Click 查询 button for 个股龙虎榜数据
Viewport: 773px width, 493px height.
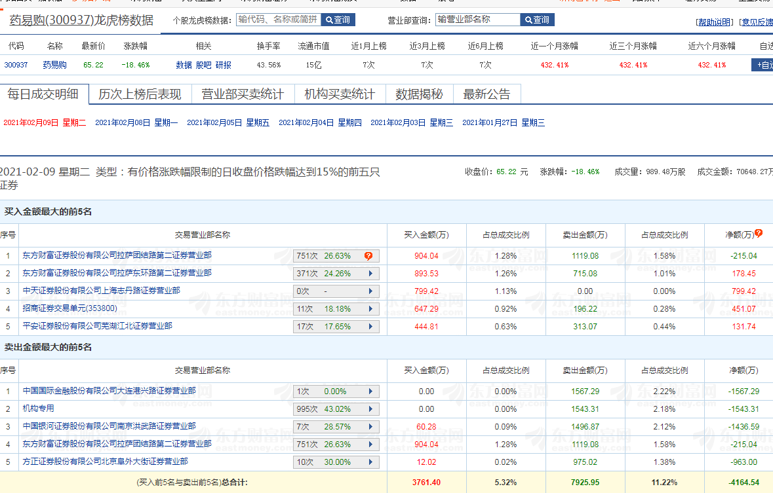(338, 20)
